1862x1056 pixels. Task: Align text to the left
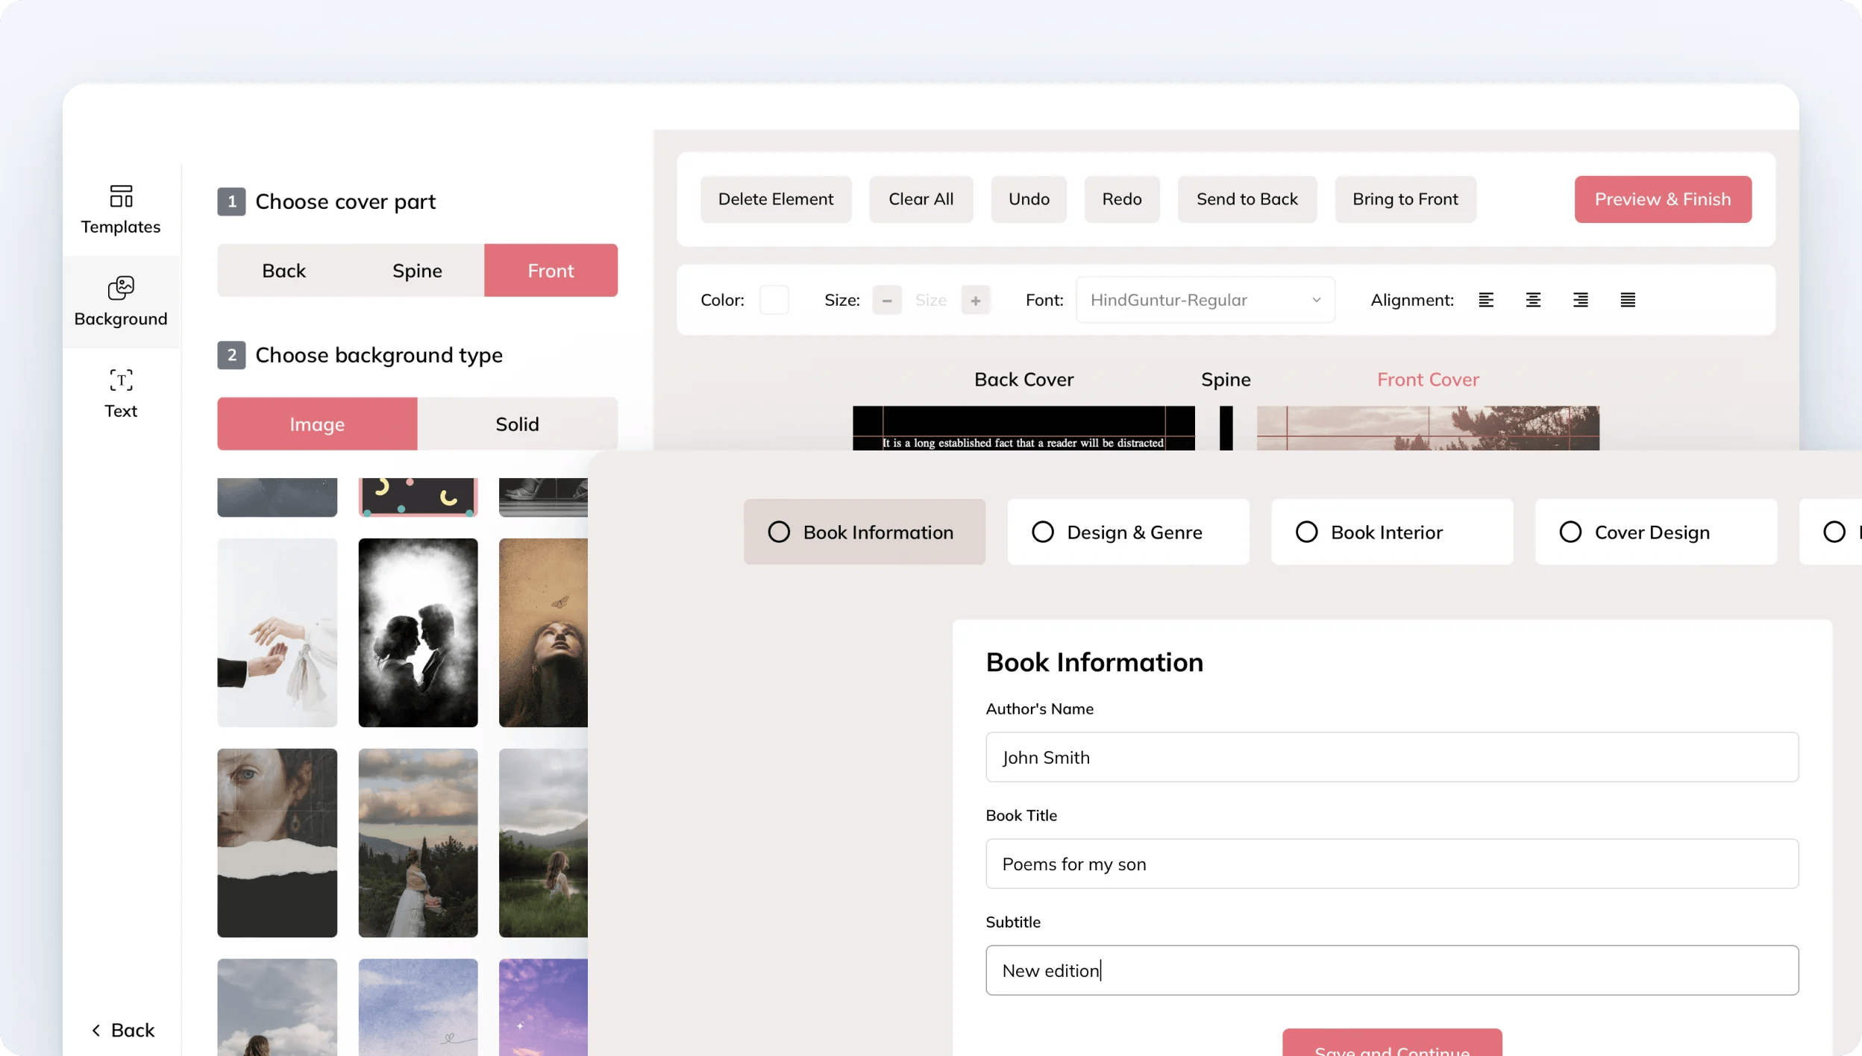(1486, 299)
